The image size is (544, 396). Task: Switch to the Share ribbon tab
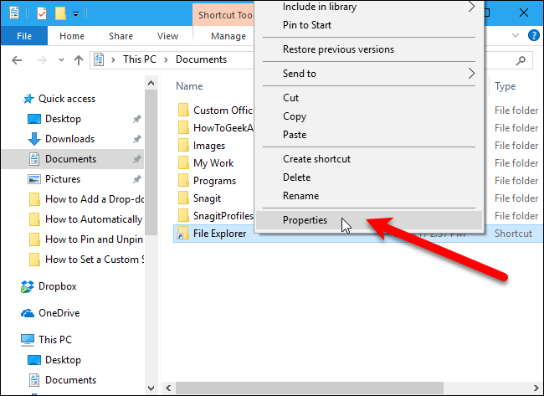(121, 36)
